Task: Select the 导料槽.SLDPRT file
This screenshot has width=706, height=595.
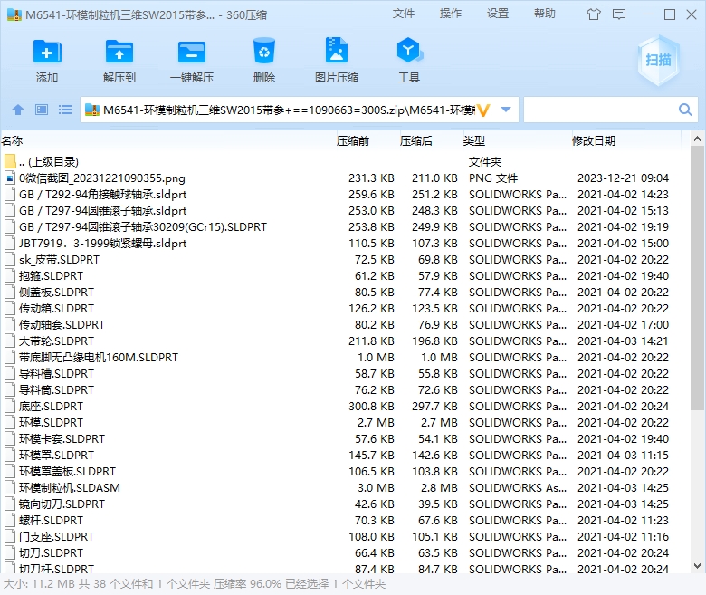Action: coord(345,373)
